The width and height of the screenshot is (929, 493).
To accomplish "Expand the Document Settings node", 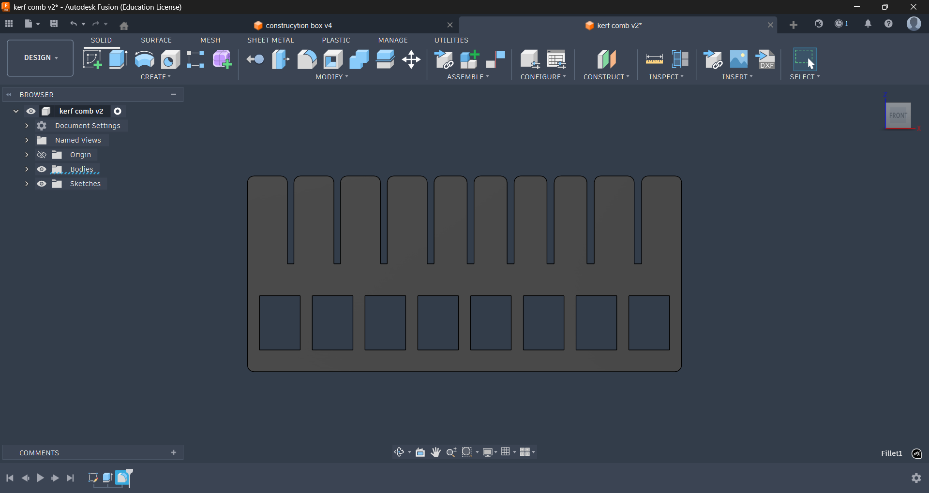I will [27, 126].
